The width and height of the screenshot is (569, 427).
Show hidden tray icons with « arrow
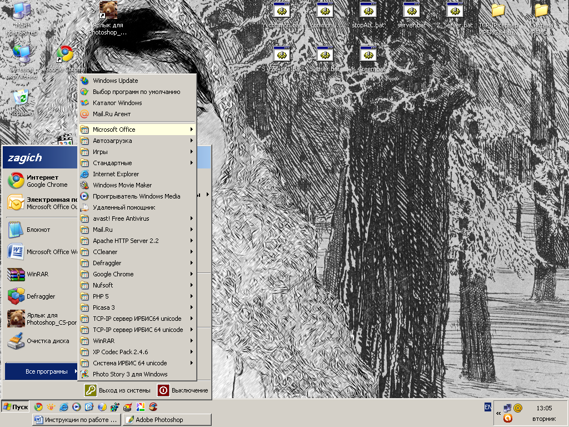498,413
